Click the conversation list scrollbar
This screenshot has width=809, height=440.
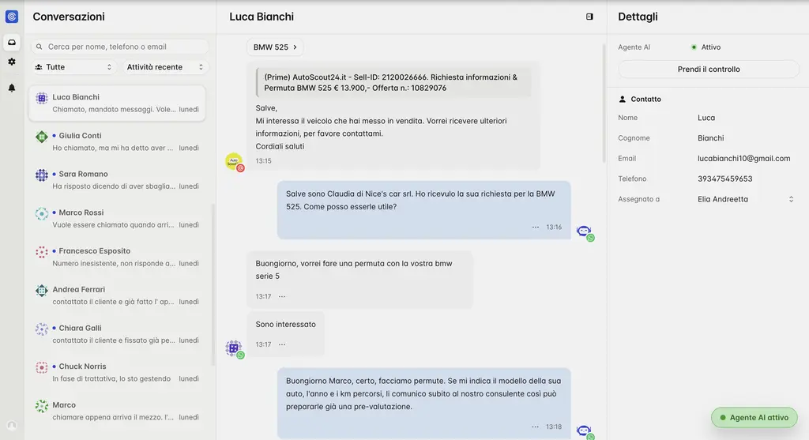213,284
